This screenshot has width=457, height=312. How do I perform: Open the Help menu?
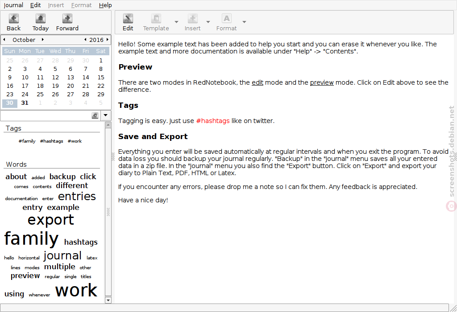tap(105, 5)
